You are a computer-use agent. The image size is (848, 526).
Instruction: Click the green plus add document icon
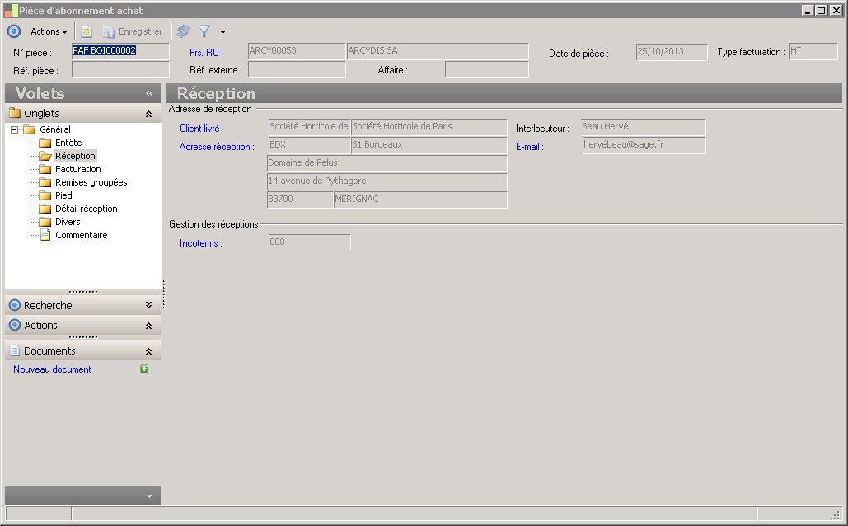(x=144, y=369)
